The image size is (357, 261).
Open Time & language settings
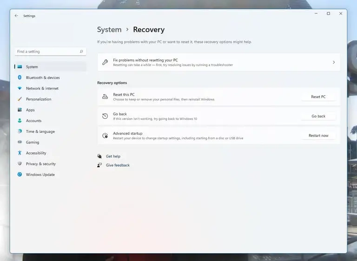(x=40, y=131)
